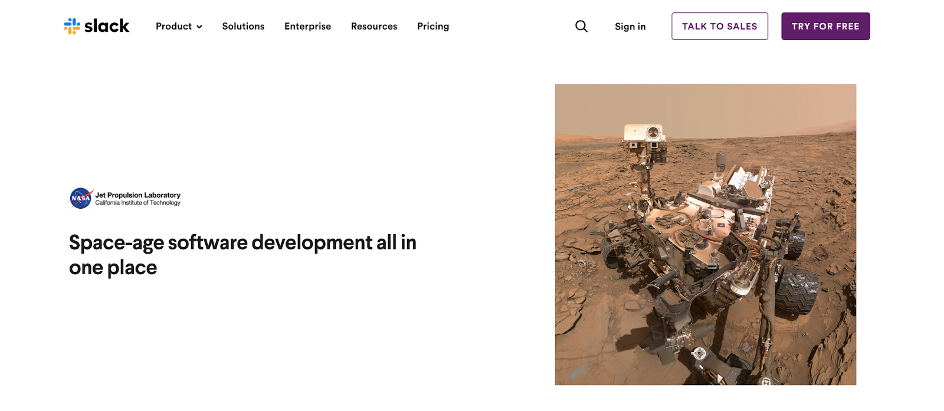Click the Space-age software development headline
944x411 pixels.
point(242,255)
